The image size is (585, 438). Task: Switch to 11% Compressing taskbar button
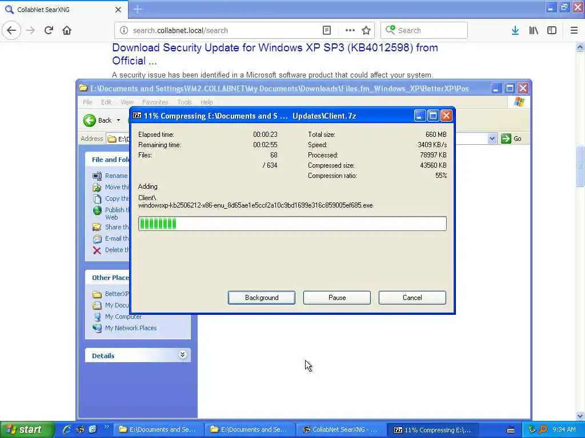tap(433, 429)
